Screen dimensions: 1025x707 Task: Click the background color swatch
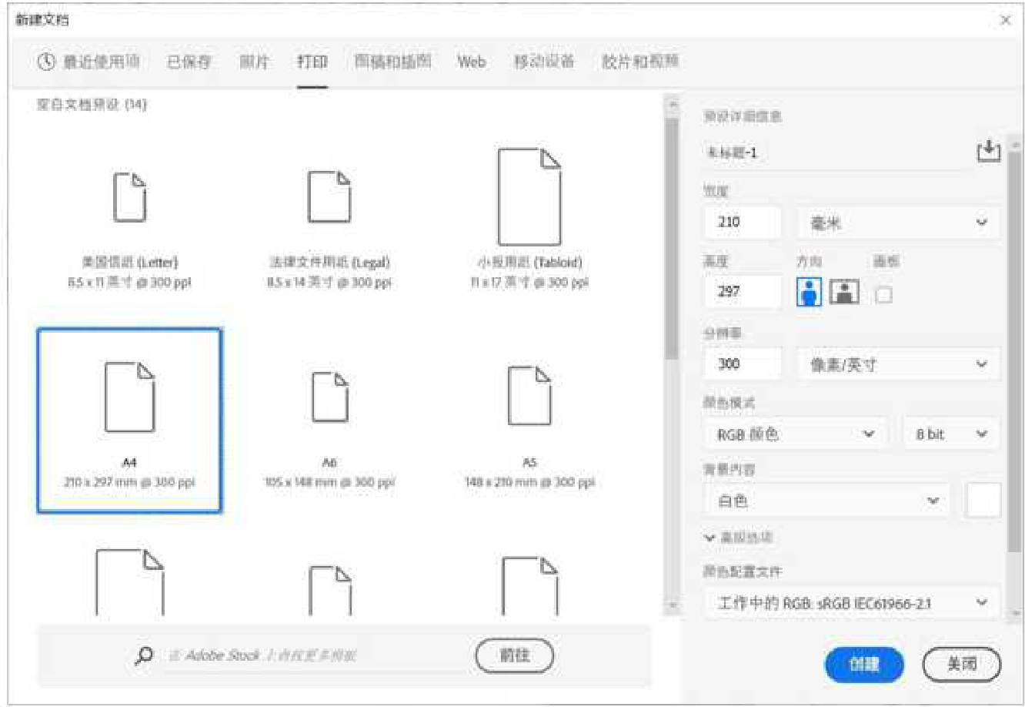(983, 501)
